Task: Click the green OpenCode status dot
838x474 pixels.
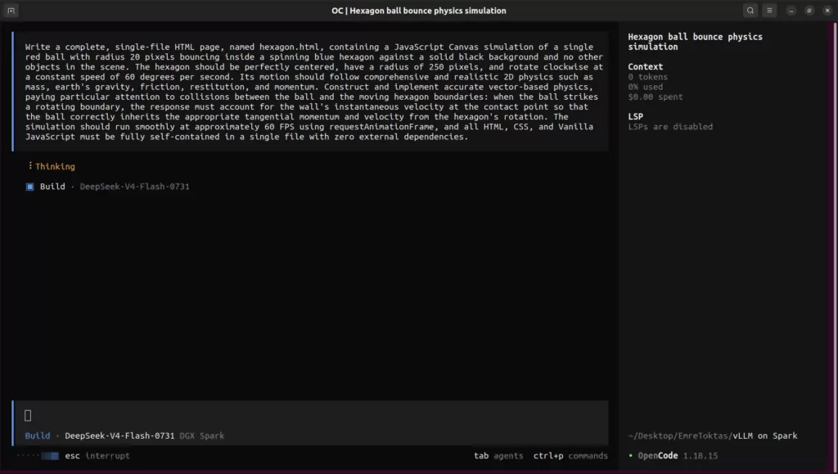Action: (631, 455)
